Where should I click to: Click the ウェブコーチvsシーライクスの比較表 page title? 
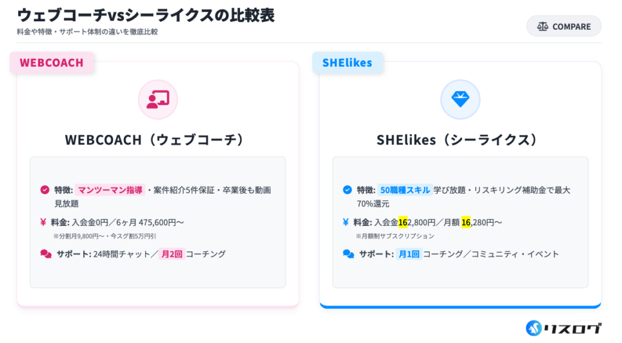tap(146, 15)
